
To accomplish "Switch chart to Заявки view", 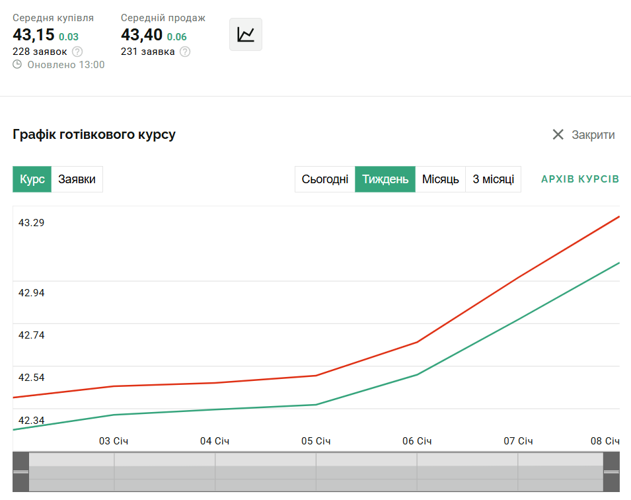I will [x=77, y=179].
